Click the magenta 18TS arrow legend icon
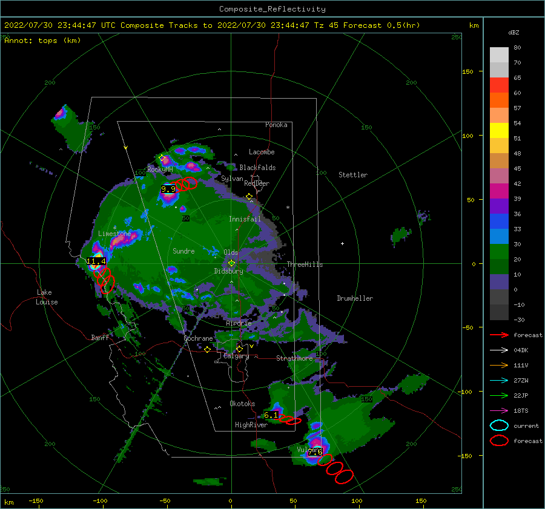The image size is (545, 509). tap(499, 411)
